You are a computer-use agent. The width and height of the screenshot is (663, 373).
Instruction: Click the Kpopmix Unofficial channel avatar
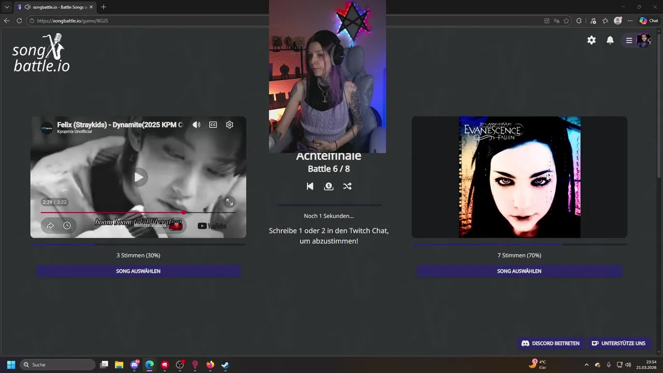tap(47, 127)
